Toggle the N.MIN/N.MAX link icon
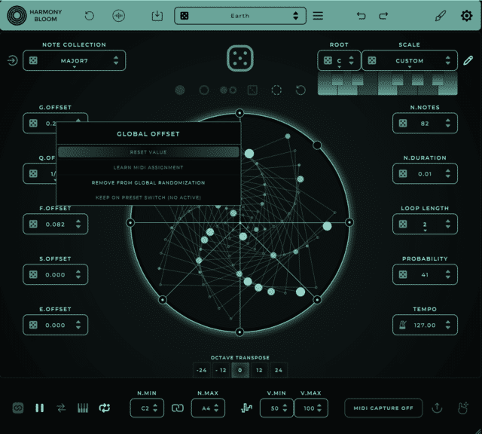The width and height of the screenshot is (482, 434). (178, 408)
